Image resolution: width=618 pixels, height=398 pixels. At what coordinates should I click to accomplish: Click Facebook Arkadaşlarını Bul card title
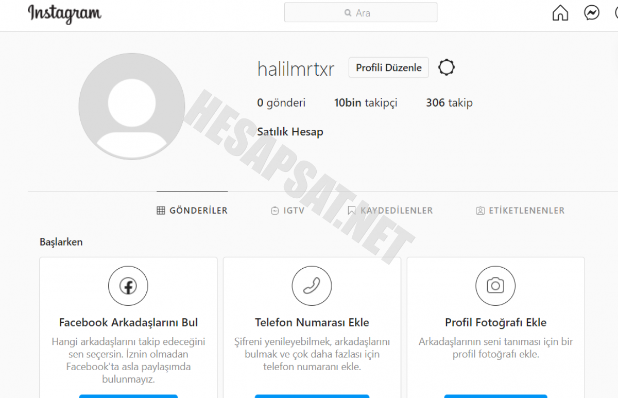pos(128,323)
